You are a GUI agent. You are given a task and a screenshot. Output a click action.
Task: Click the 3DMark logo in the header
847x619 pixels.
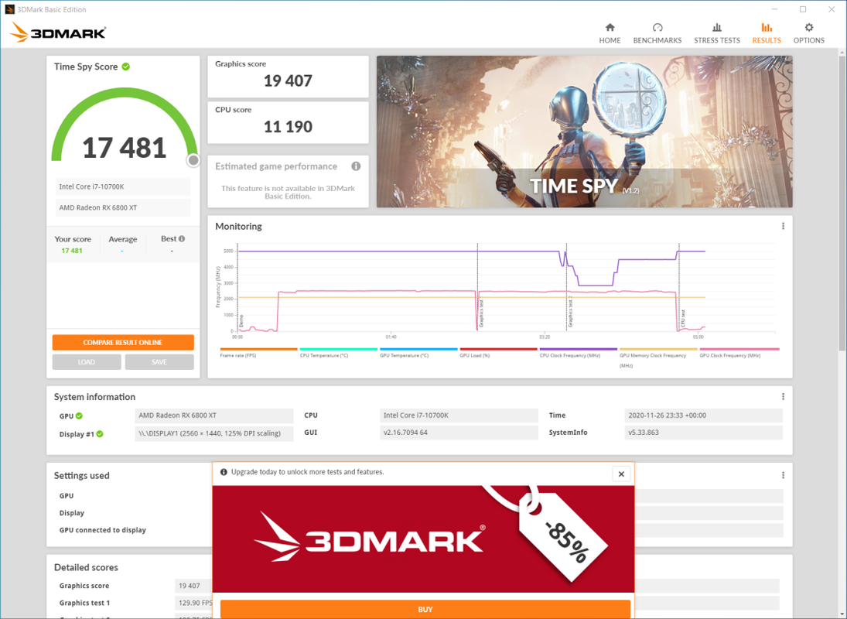click(58, 32)
